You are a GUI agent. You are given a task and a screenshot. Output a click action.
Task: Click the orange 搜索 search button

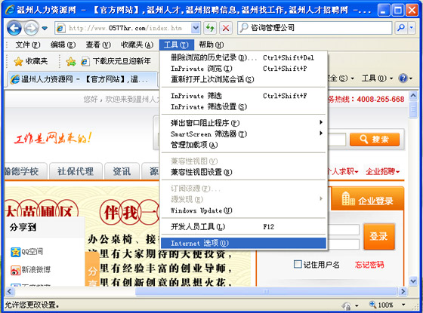375,140
